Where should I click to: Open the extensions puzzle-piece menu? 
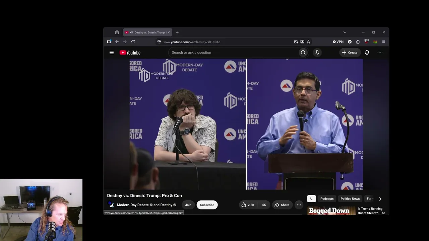[358, 42]
